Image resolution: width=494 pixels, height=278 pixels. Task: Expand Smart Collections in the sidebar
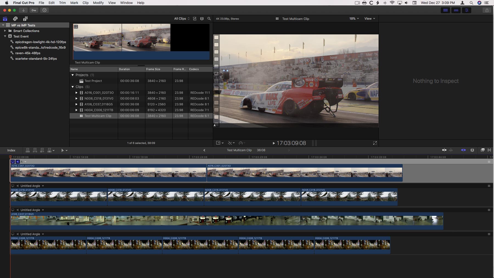5,31
